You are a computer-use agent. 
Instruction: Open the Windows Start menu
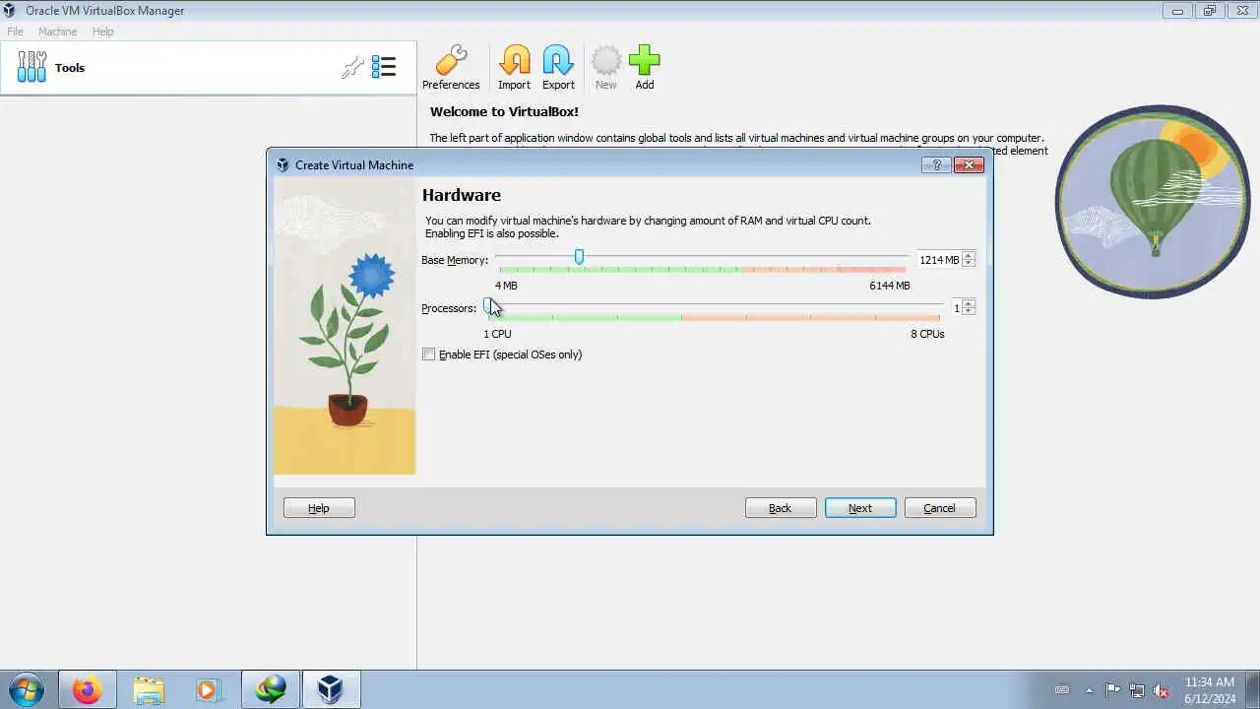[x=26, y=689]
